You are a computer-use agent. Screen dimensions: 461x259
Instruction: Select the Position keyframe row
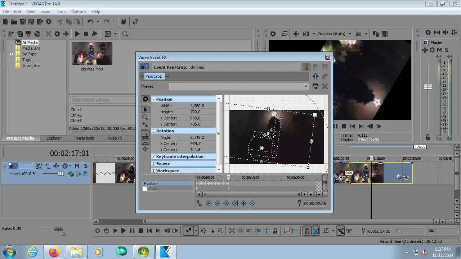pyautogui.click(x=168, y=183)
